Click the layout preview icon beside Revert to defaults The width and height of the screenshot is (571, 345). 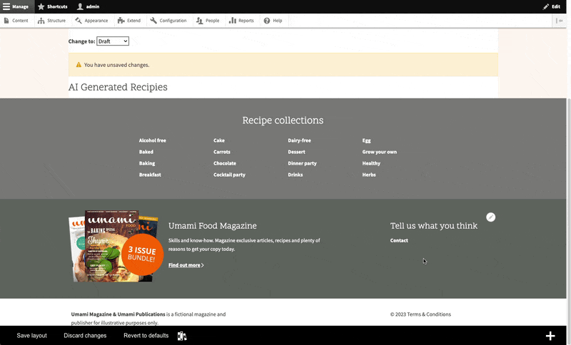click(x=182, y=336)
